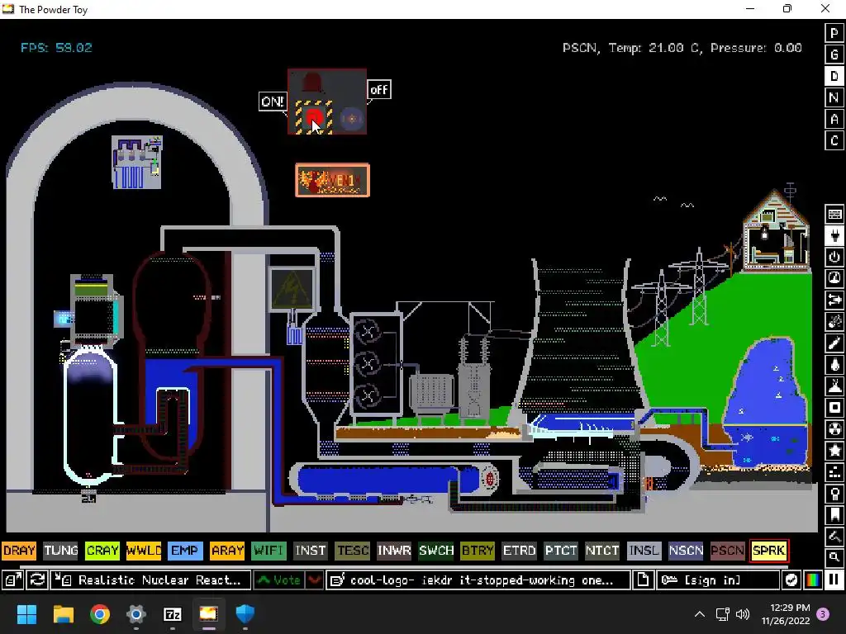Click the Windows Start button
This screenshot has height=634, width=846.
(26, 614)
